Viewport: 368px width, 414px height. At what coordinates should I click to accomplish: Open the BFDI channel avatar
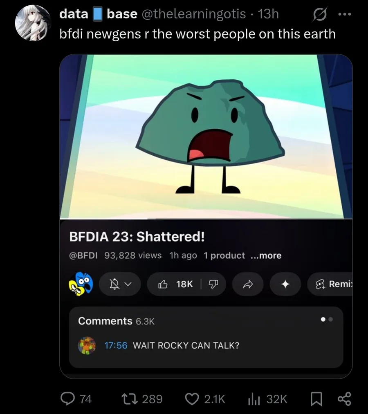pyautogui.click(x=81, y=284)
